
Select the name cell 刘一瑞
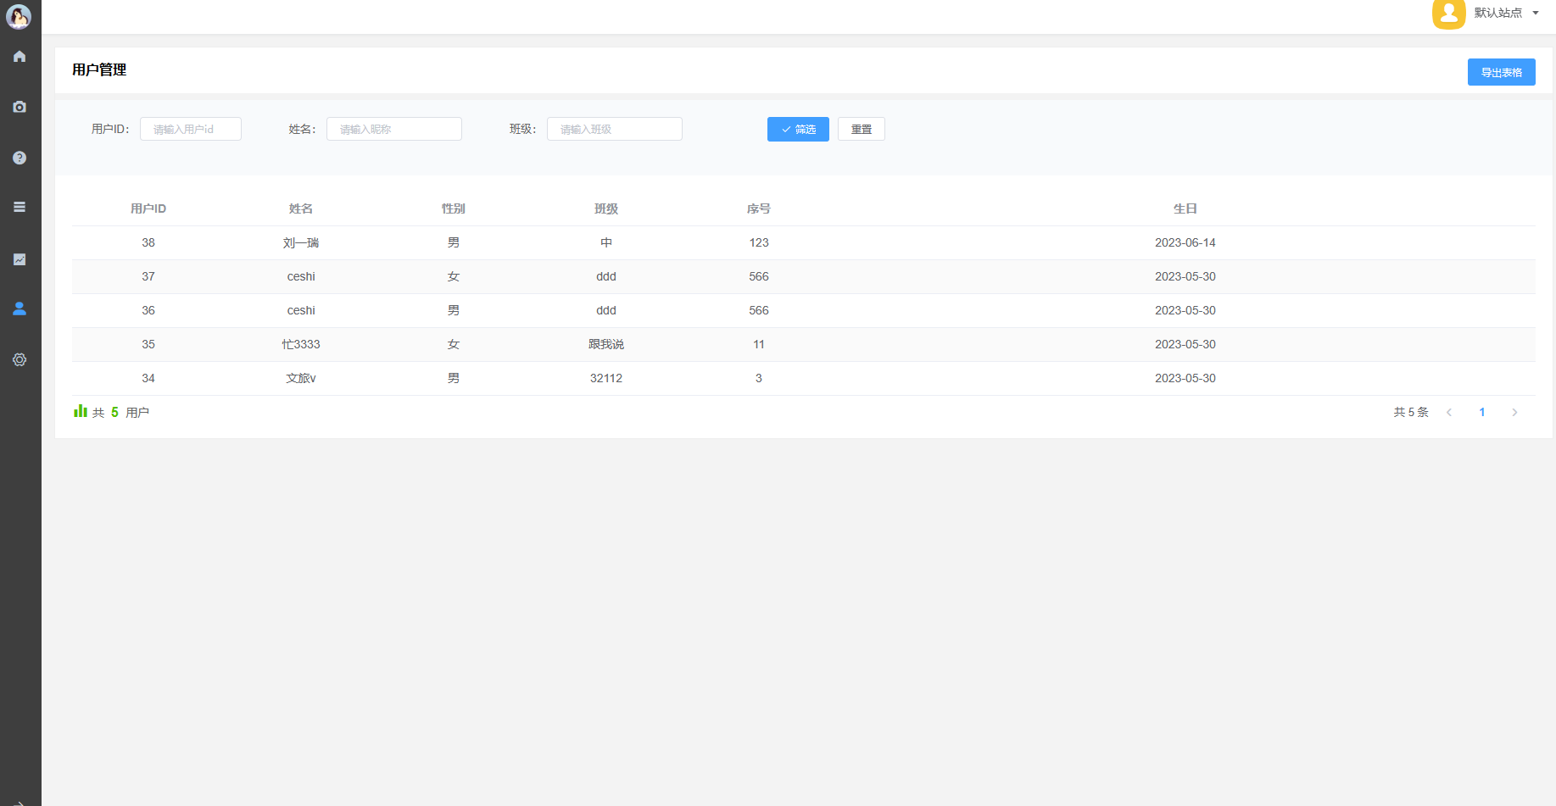[301, 242]
